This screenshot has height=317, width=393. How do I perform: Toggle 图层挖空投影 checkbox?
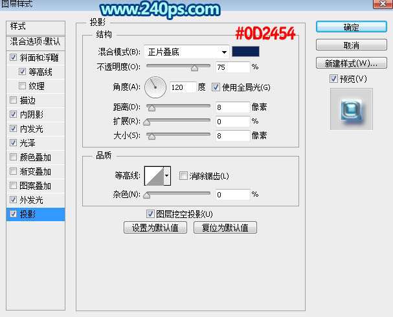pyautogui.click(x=150, y=214)
